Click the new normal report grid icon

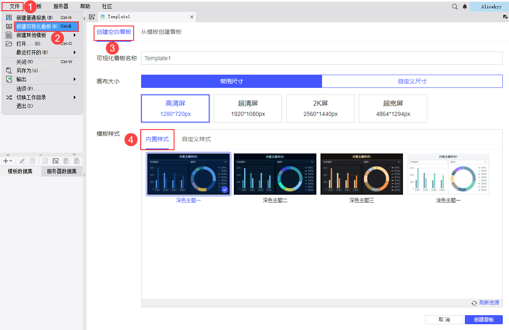tap(9, 18)
